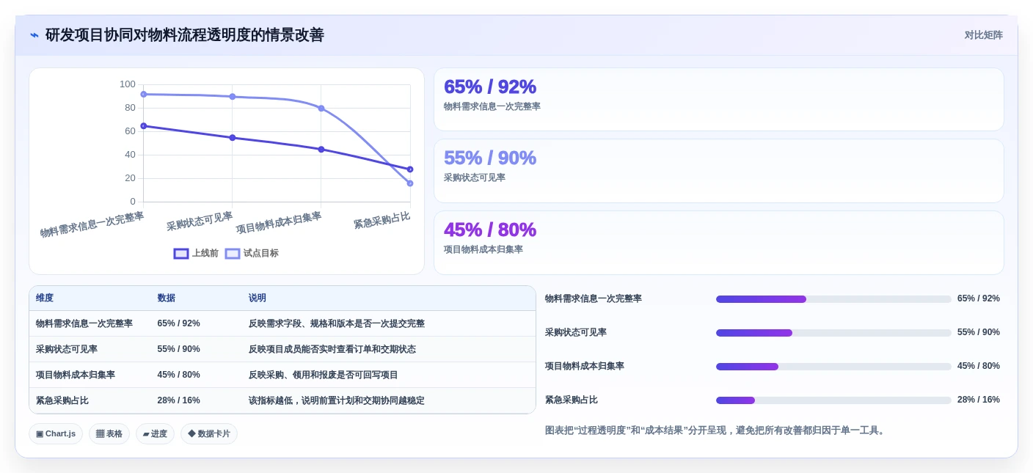Open the 65% / 92% data card
The width and height of the screenshot is (1033, 473).
pyautogui.click(x=719, y=100)
